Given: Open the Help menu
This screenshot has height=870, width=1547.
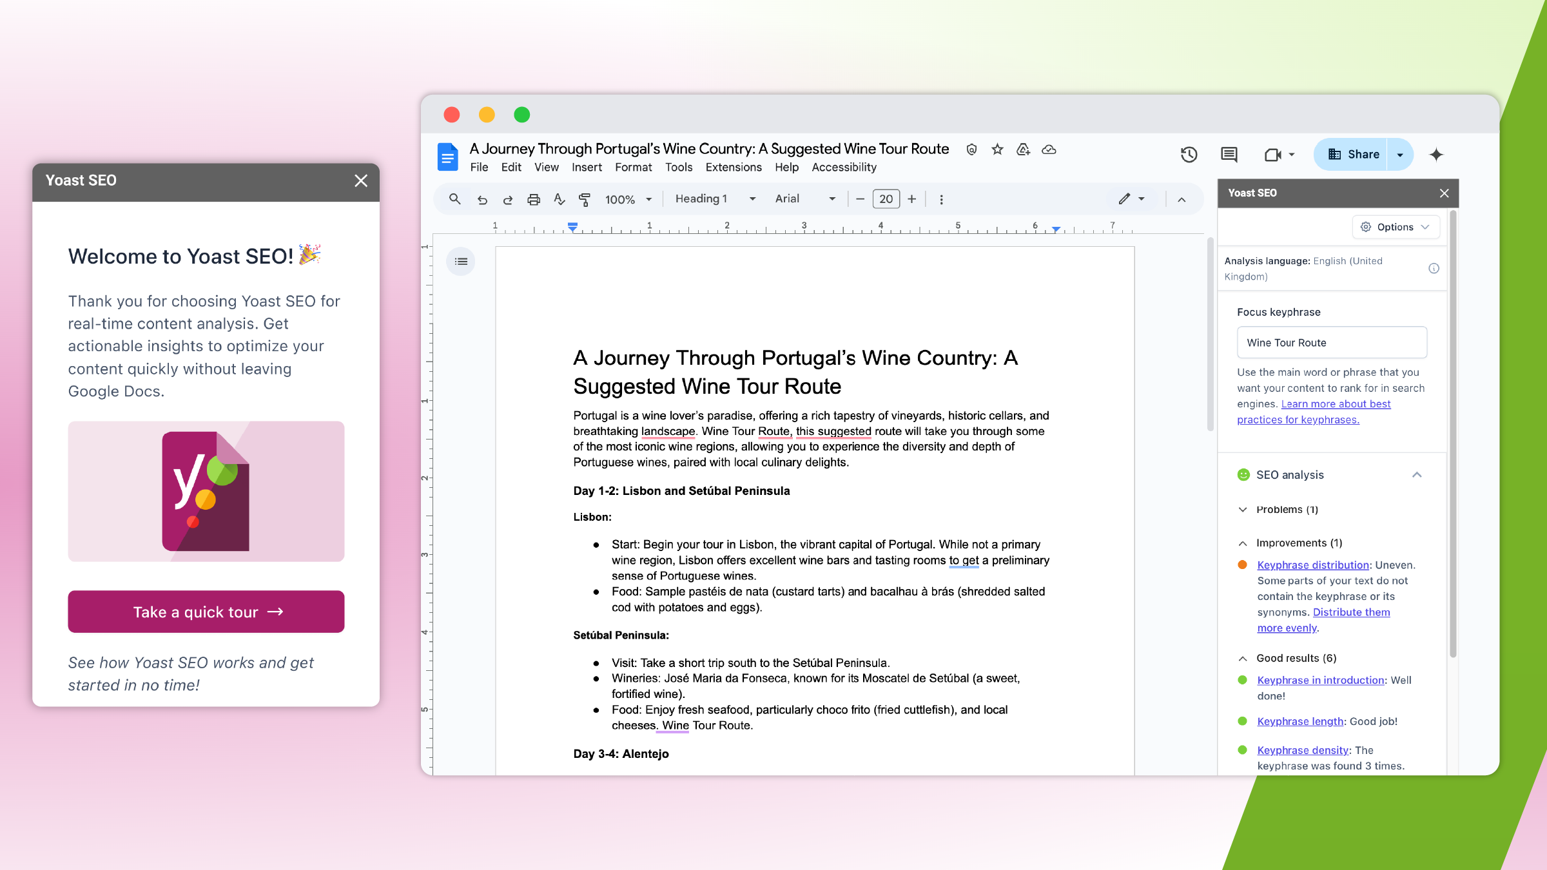Looking at the screenshot, I should (786, 168).
